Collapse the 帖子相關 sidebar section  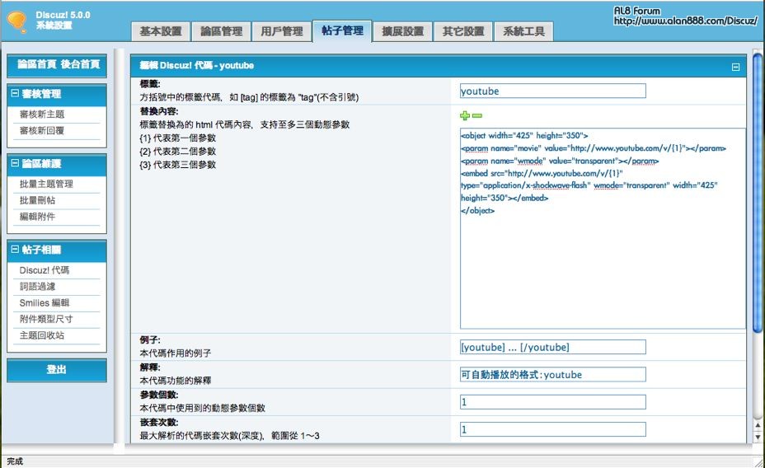click(15, 249)
